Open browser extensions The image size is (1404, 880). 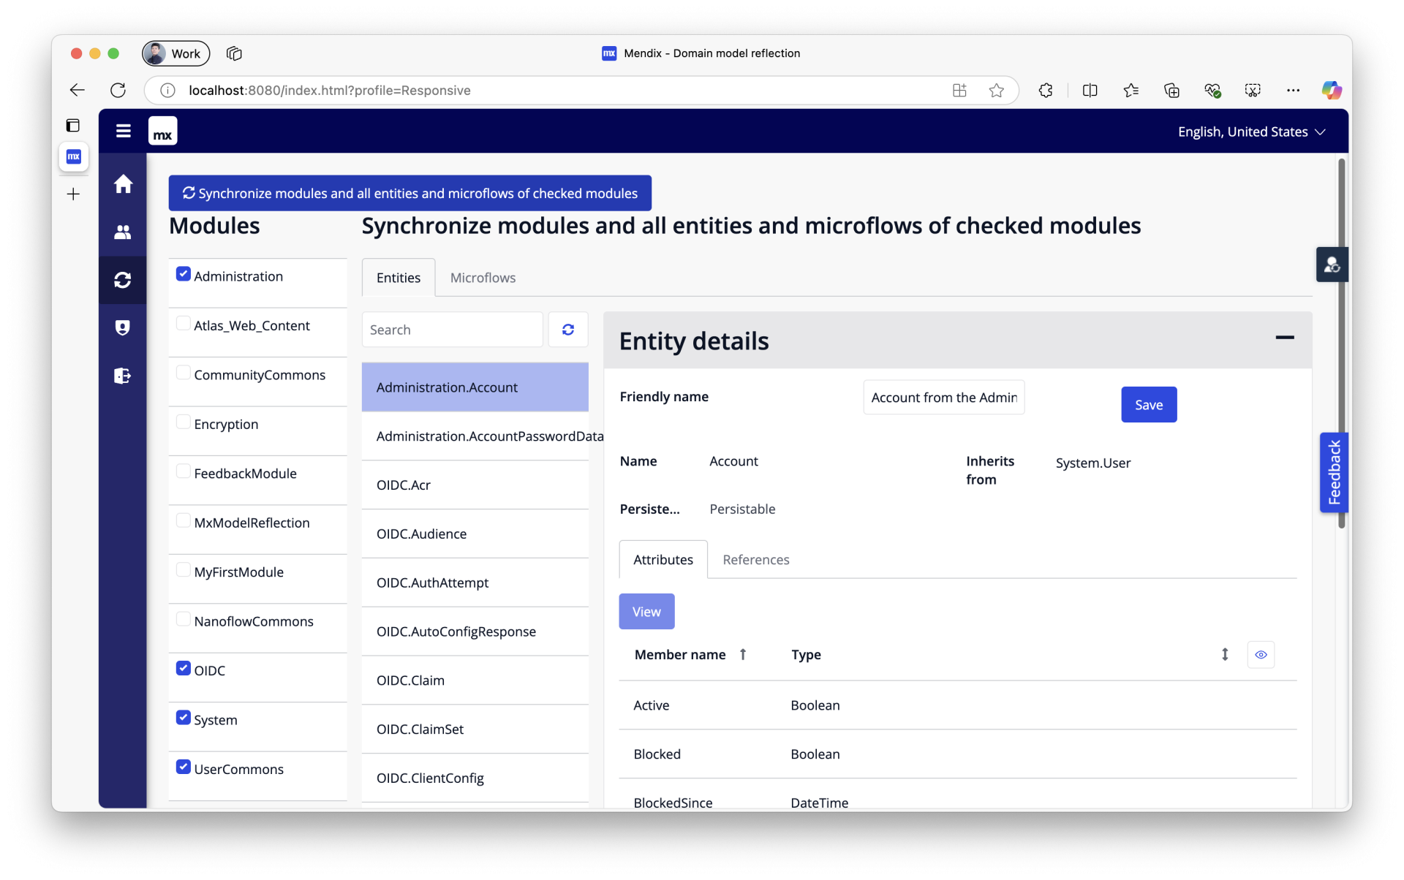coord(1046,90)
